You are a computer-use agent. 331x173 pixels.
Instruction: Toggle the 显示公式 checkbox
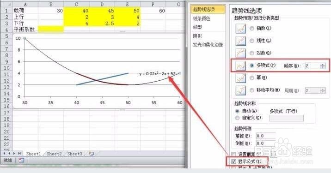[x=233, y=161]
